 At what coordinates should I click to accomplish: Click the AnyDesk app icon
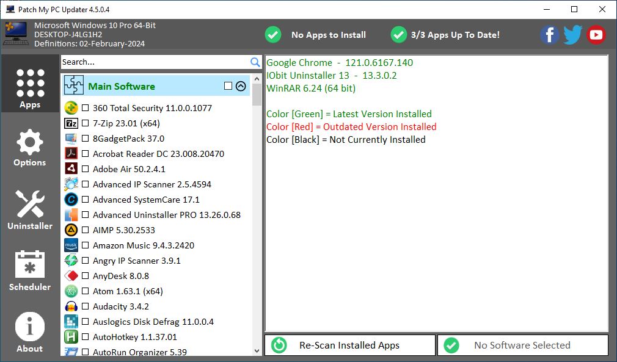point(71,276)
